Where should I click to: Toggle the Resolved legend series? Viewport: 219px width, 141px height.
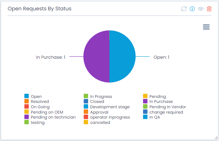coord(36,101)
